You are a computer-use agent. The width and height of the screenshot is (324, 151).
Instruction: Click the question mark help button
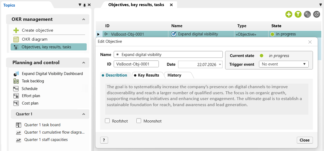pos(104,140)
